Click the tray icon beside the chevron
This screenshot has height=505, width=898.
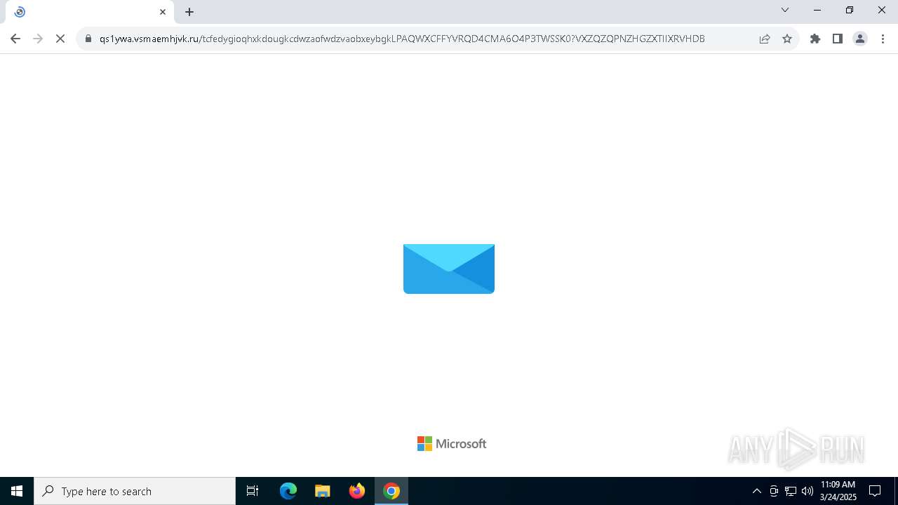click(774, 491)
